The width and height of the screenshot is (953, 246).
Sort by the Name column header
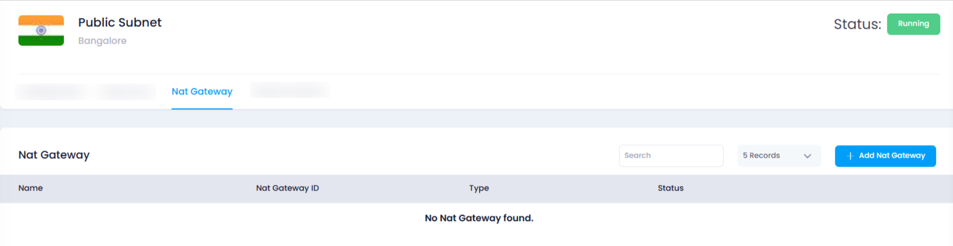click(31, 188)
